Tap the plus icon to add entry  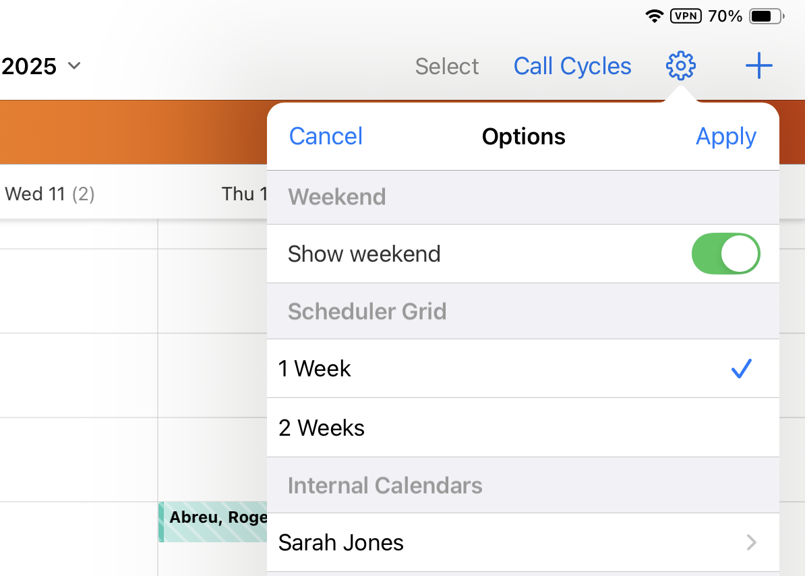pyautogui.click(x=758, y=66)
